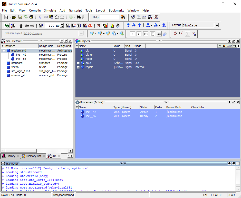Collapse the modsimrand instance tree
Image resolution: width=241 pixels, height=198 pixels.
(x=4, y=51)
